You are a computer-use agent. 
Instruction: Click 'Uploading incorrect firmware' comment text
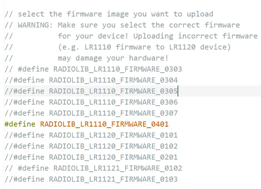[196, 36]
